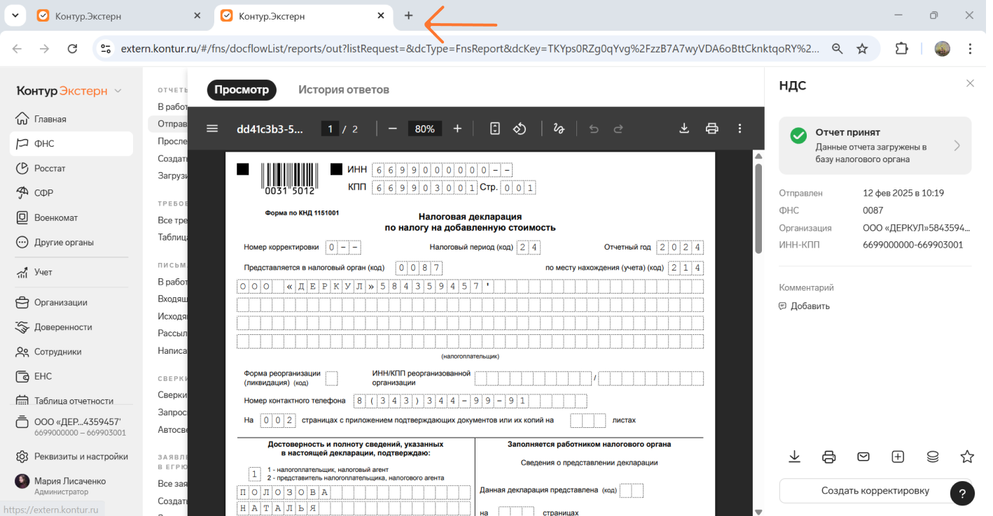This screenshot has height=516, width=993.
Task: Click the PDF undo arrow
Action: coord(594,129)
